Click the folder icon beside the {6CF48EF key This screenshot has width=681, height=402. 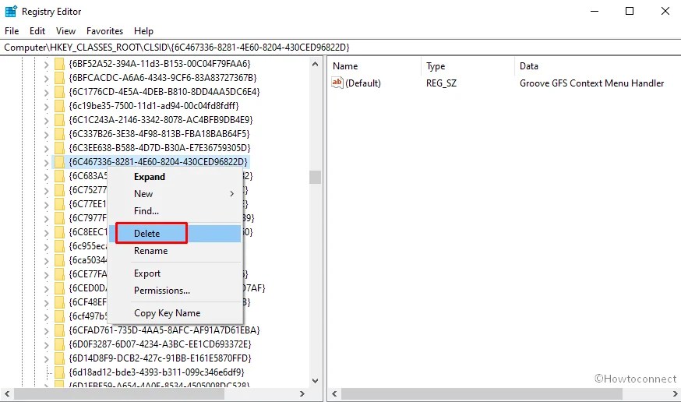click(59, 302)
